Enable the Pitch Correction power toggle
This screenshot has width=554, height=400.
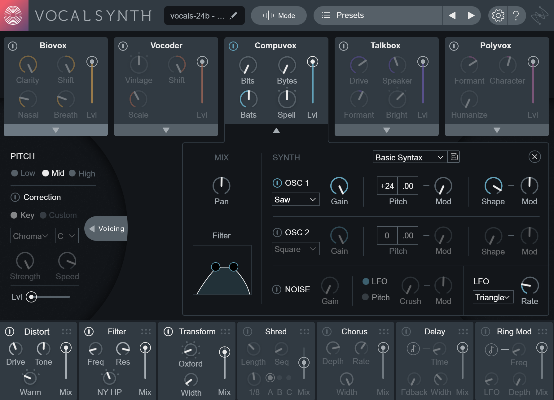[x=15, y=197]
